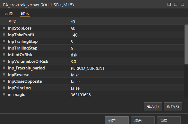The height and width of the screenshot is (124, 188).
Task: Click the leftmost title bar window box
Action: pos(169,4)
